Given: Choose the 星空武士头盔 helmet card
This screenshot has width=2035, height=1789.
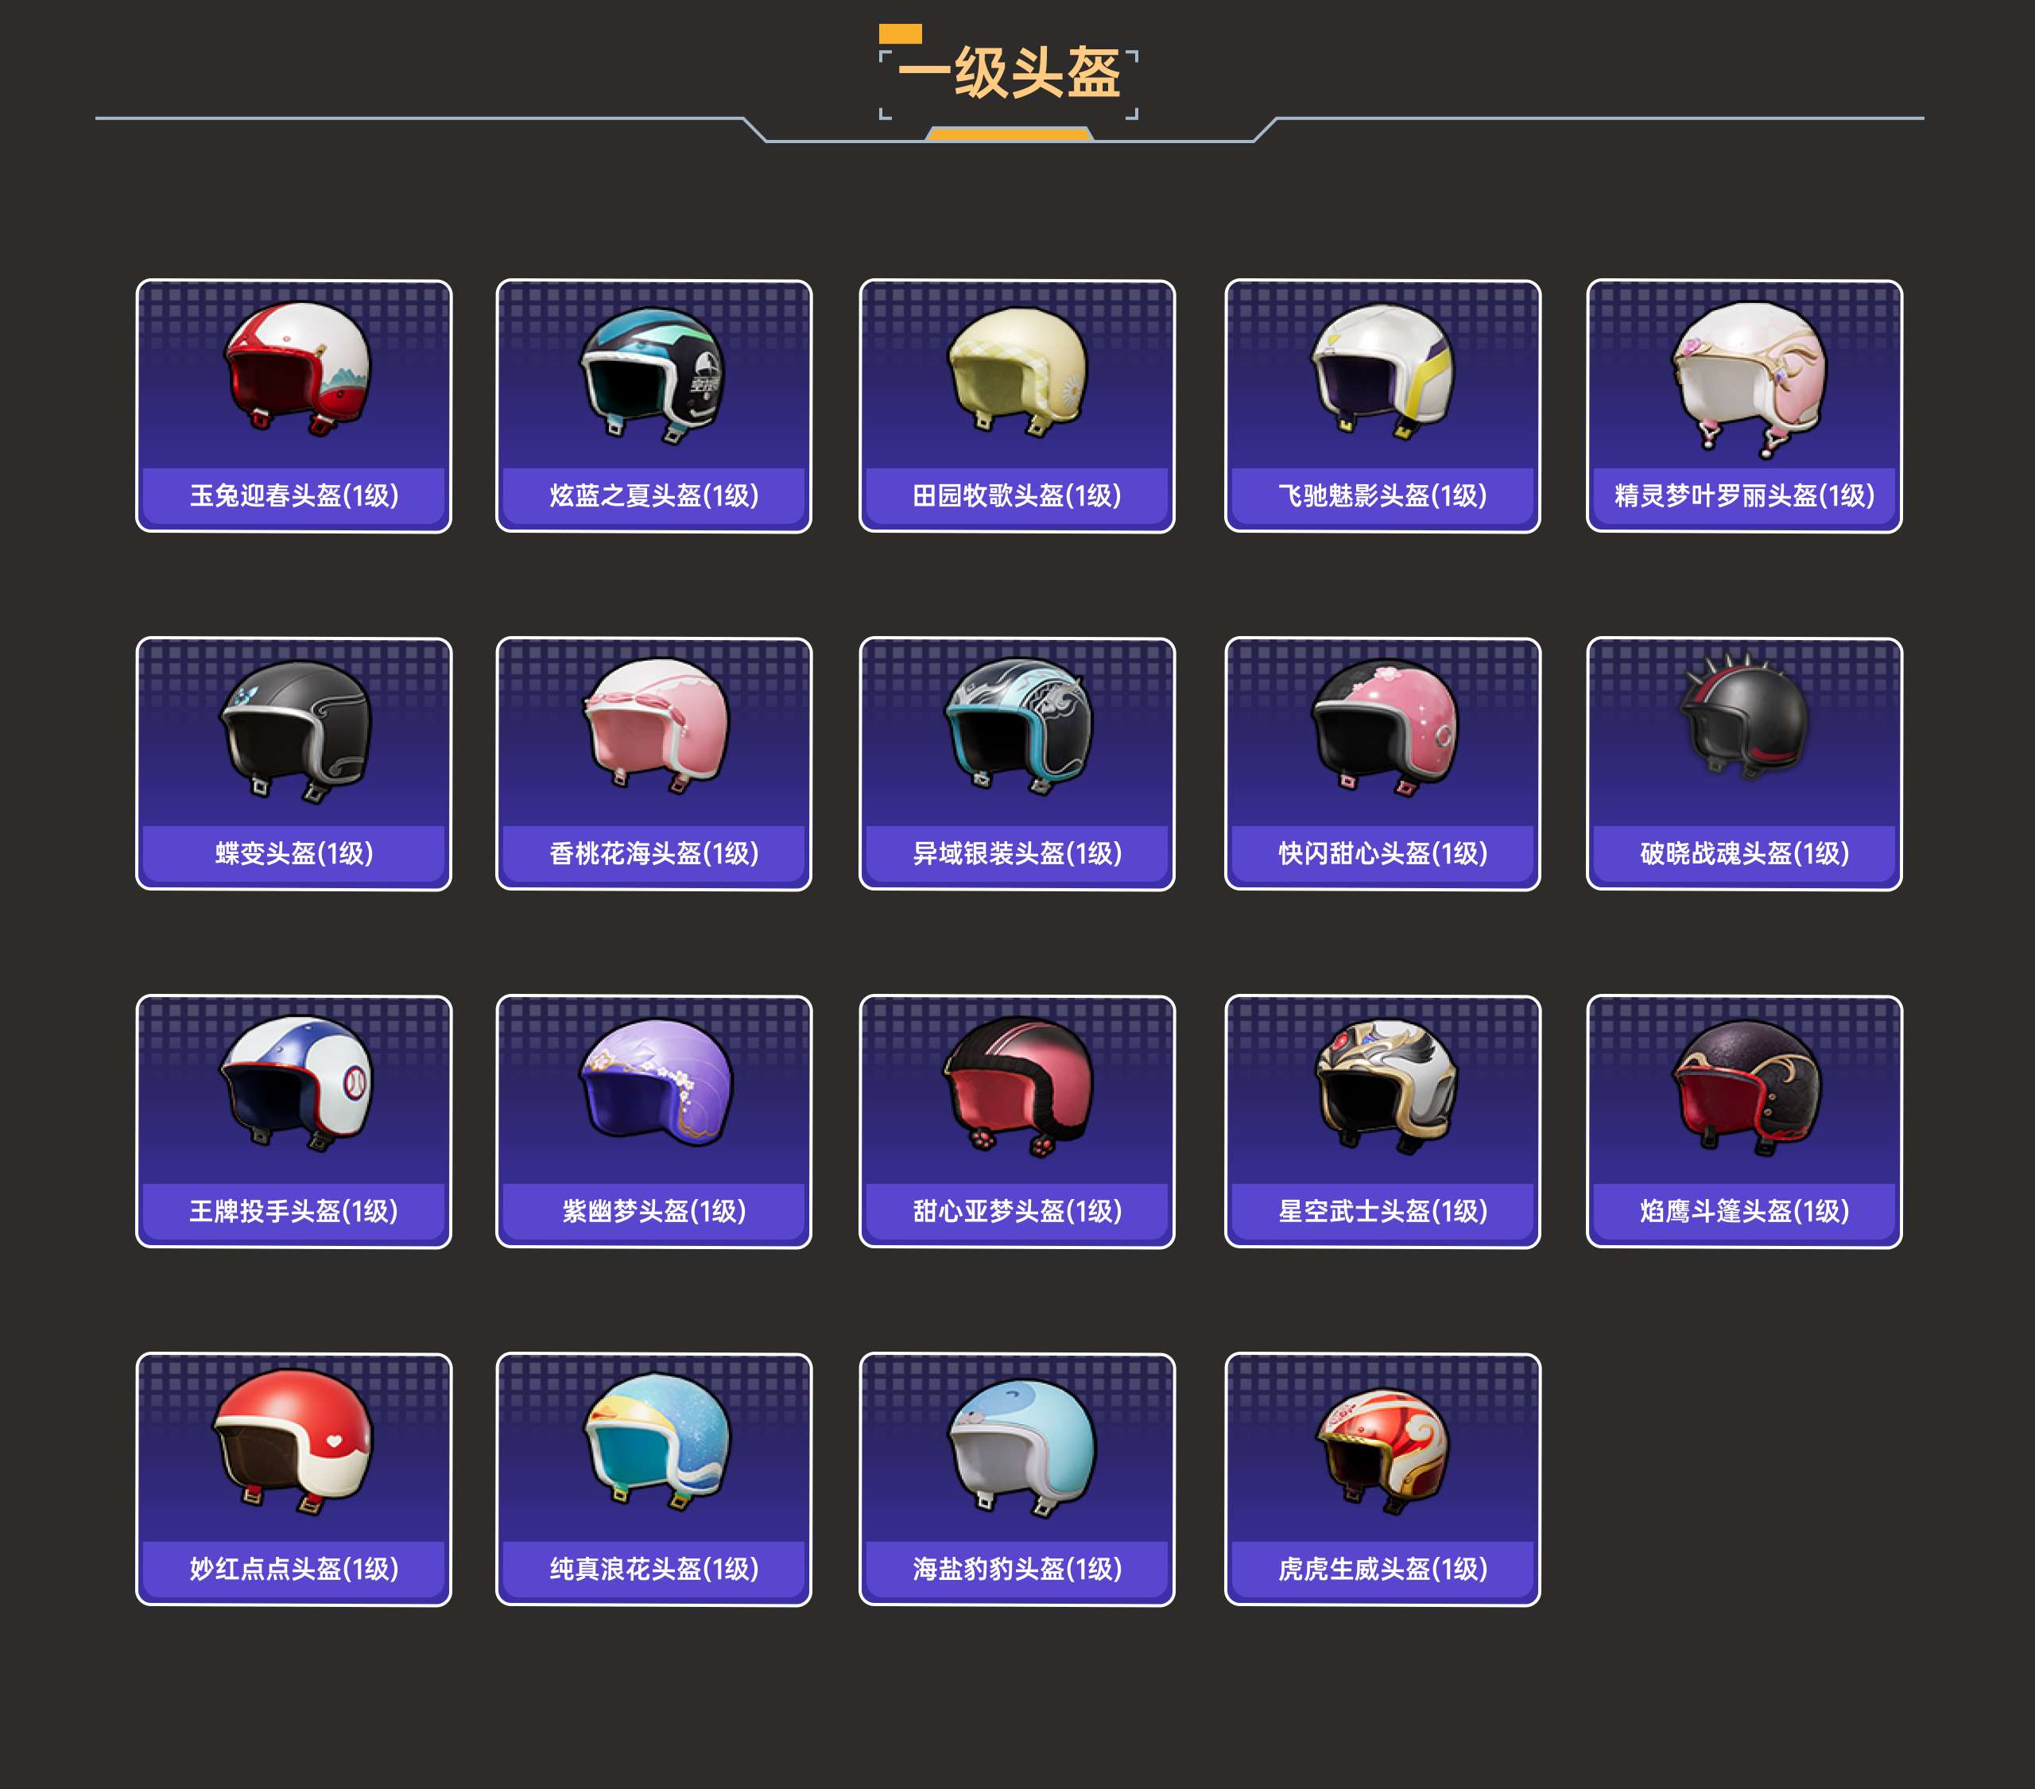Looking at the screenshot, I should point(1382,1122).
